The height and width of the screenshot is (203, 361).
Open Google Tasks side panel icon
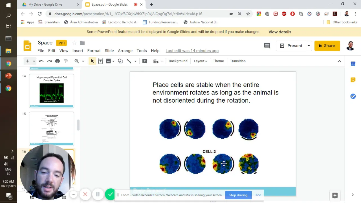[x=353, y=96]
